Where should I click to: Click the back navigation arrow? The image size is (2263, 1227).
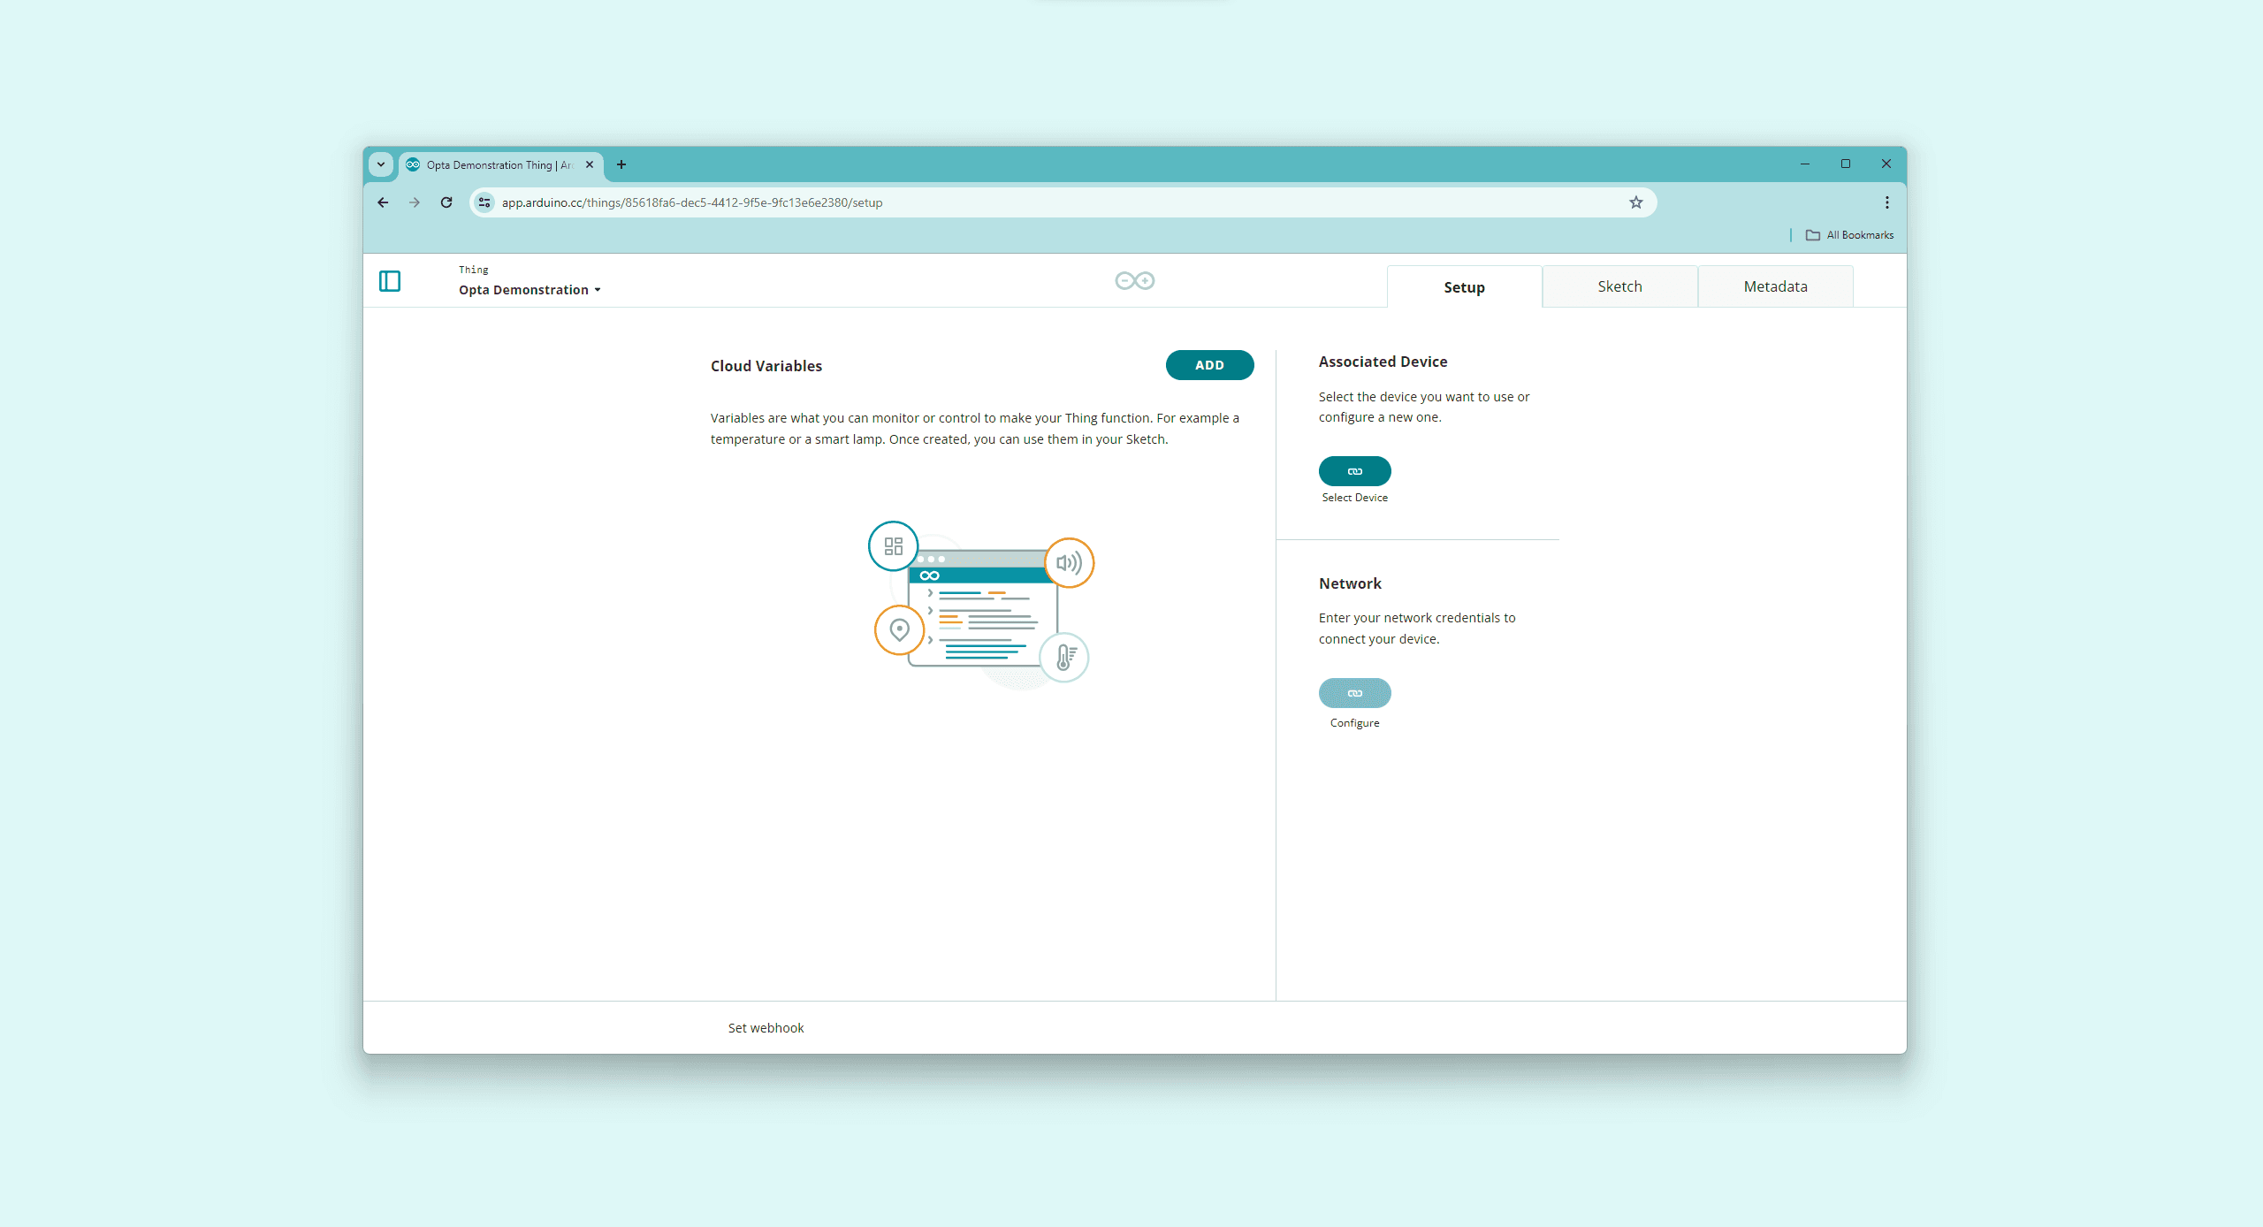tap(383, 202)
